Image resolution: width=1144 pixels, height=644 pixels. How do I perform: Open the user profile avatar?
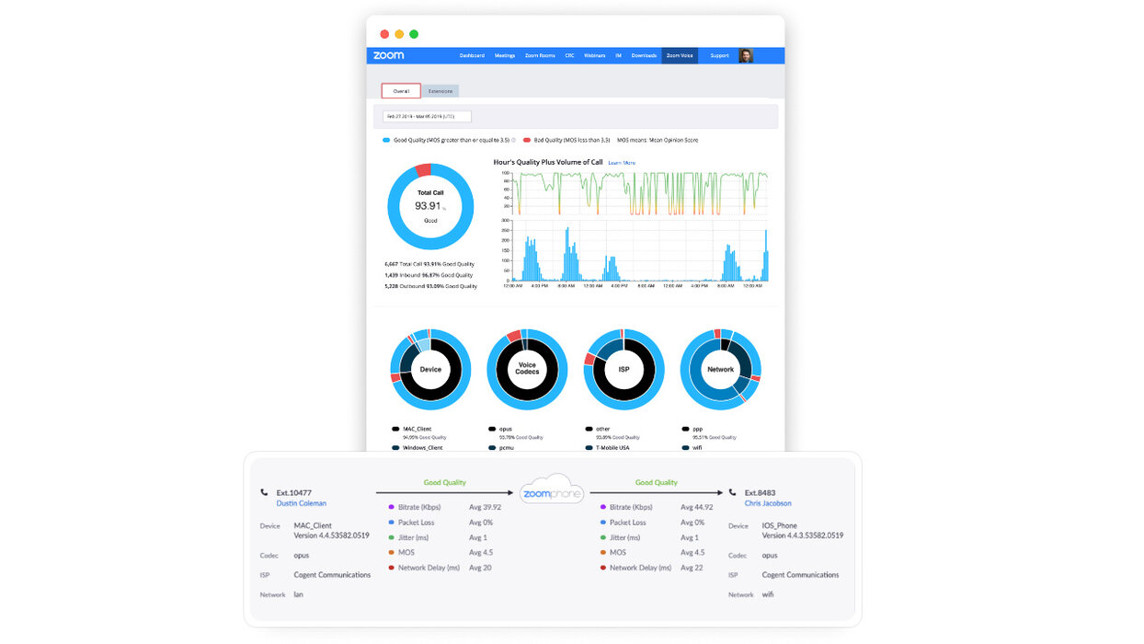746,56
